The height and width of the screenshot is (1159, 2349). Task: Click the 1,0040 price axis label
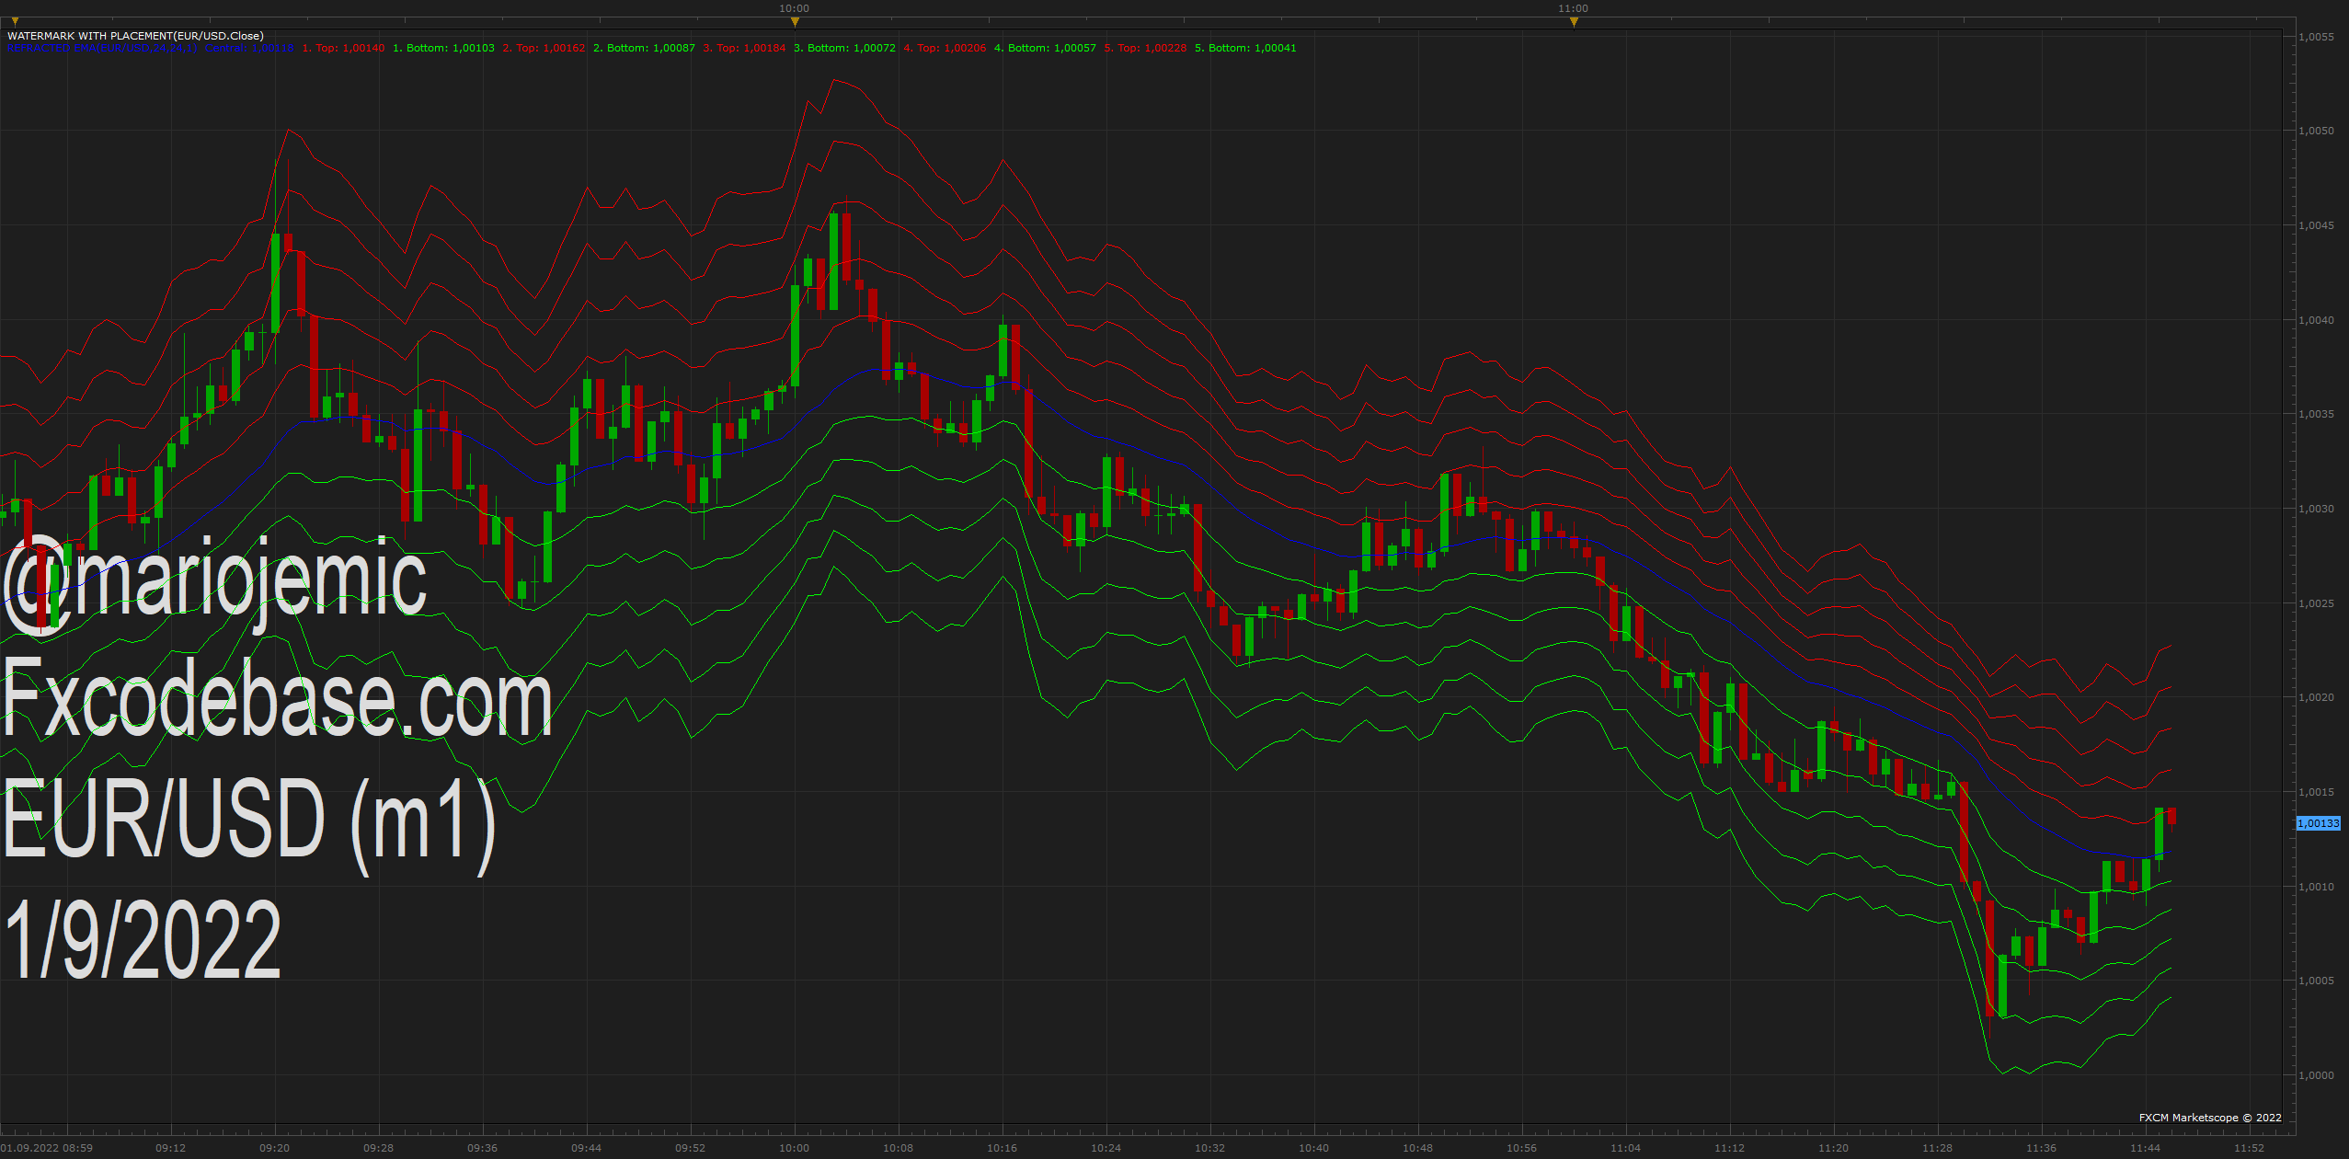[2316, 320]
